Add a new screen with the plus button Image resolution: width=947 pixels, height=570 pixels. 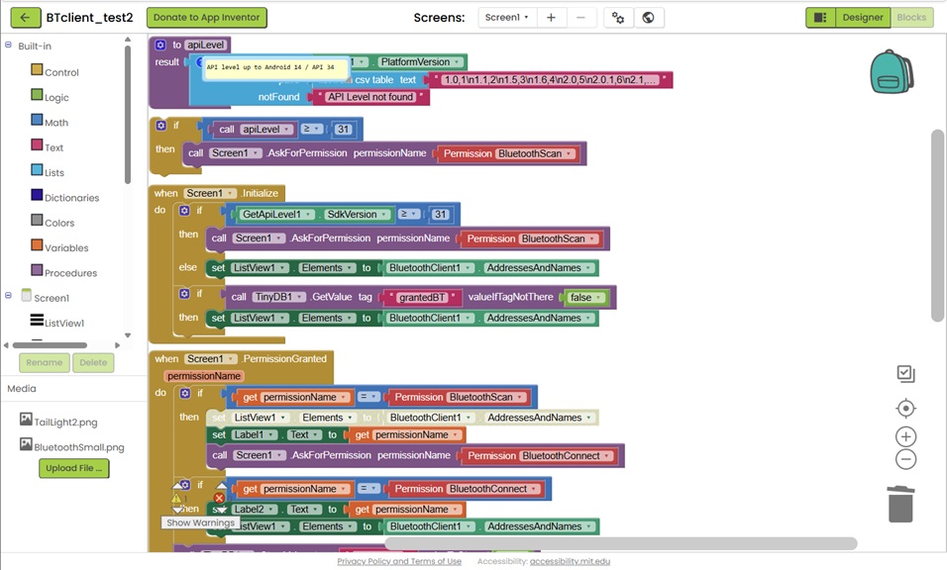[551, 18]
